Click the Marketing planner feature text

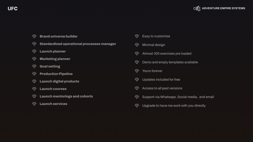55,59
